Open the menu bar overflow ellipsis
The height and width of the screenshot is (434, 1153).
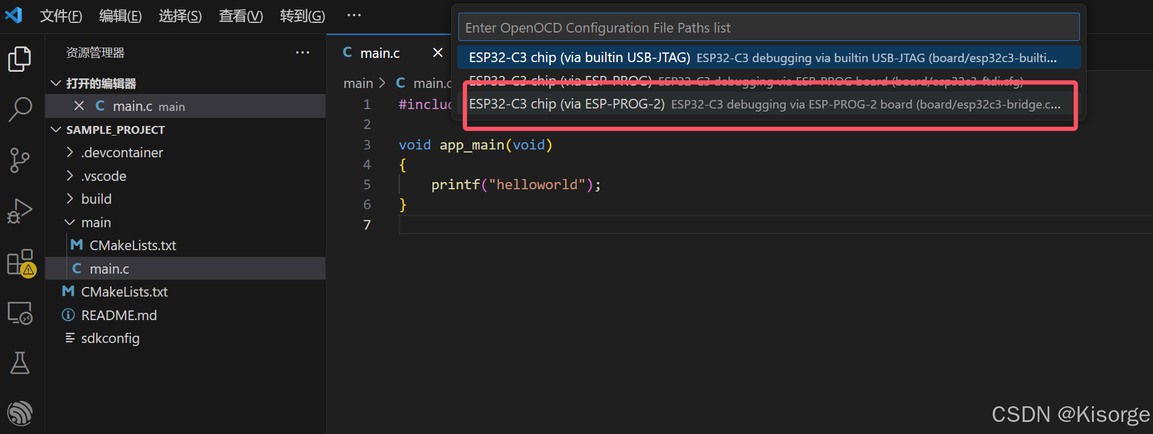(354, 15)
